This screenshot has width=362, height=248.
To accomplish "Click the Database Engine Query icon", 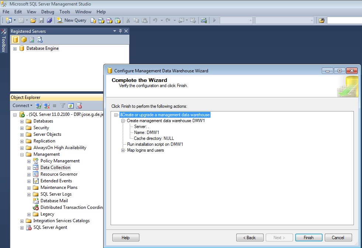I will coord(93,20).
